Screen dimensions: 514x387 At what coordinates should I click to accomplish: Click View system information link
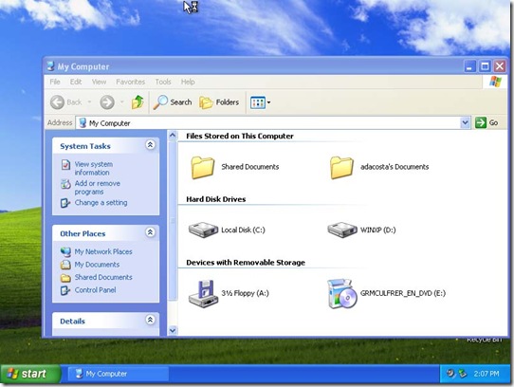tap(94, 168)
